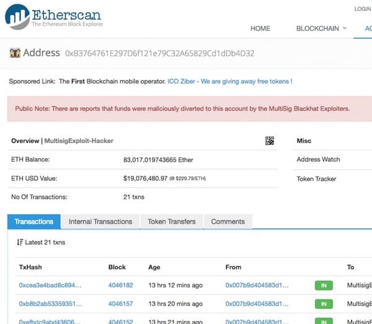Click the Etherscan logo
Viewport: 372px width, 324px height.
(54, 17)
